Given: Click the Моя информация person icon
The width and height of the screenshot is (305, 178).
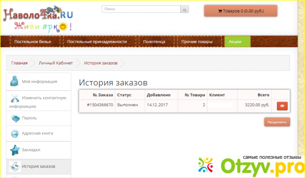Looking at the screenshot, I should coord(15,81).
